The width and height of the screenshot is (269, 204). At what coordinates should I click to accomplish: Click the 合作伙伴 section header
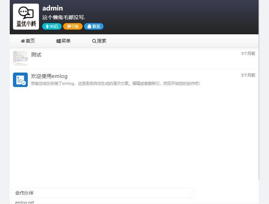25,193
